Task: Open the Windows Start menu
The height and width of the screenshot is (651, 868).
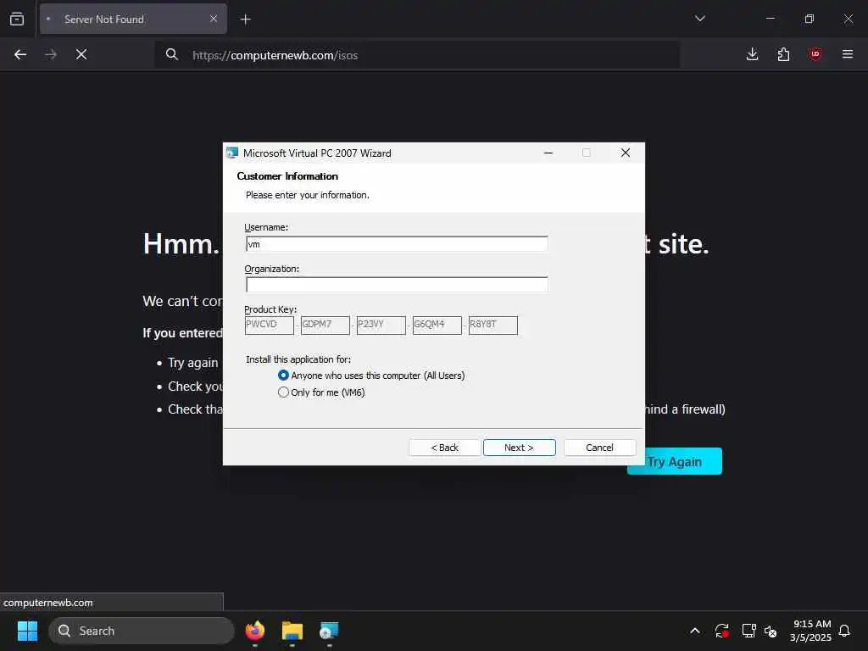Action: point(27,631)
